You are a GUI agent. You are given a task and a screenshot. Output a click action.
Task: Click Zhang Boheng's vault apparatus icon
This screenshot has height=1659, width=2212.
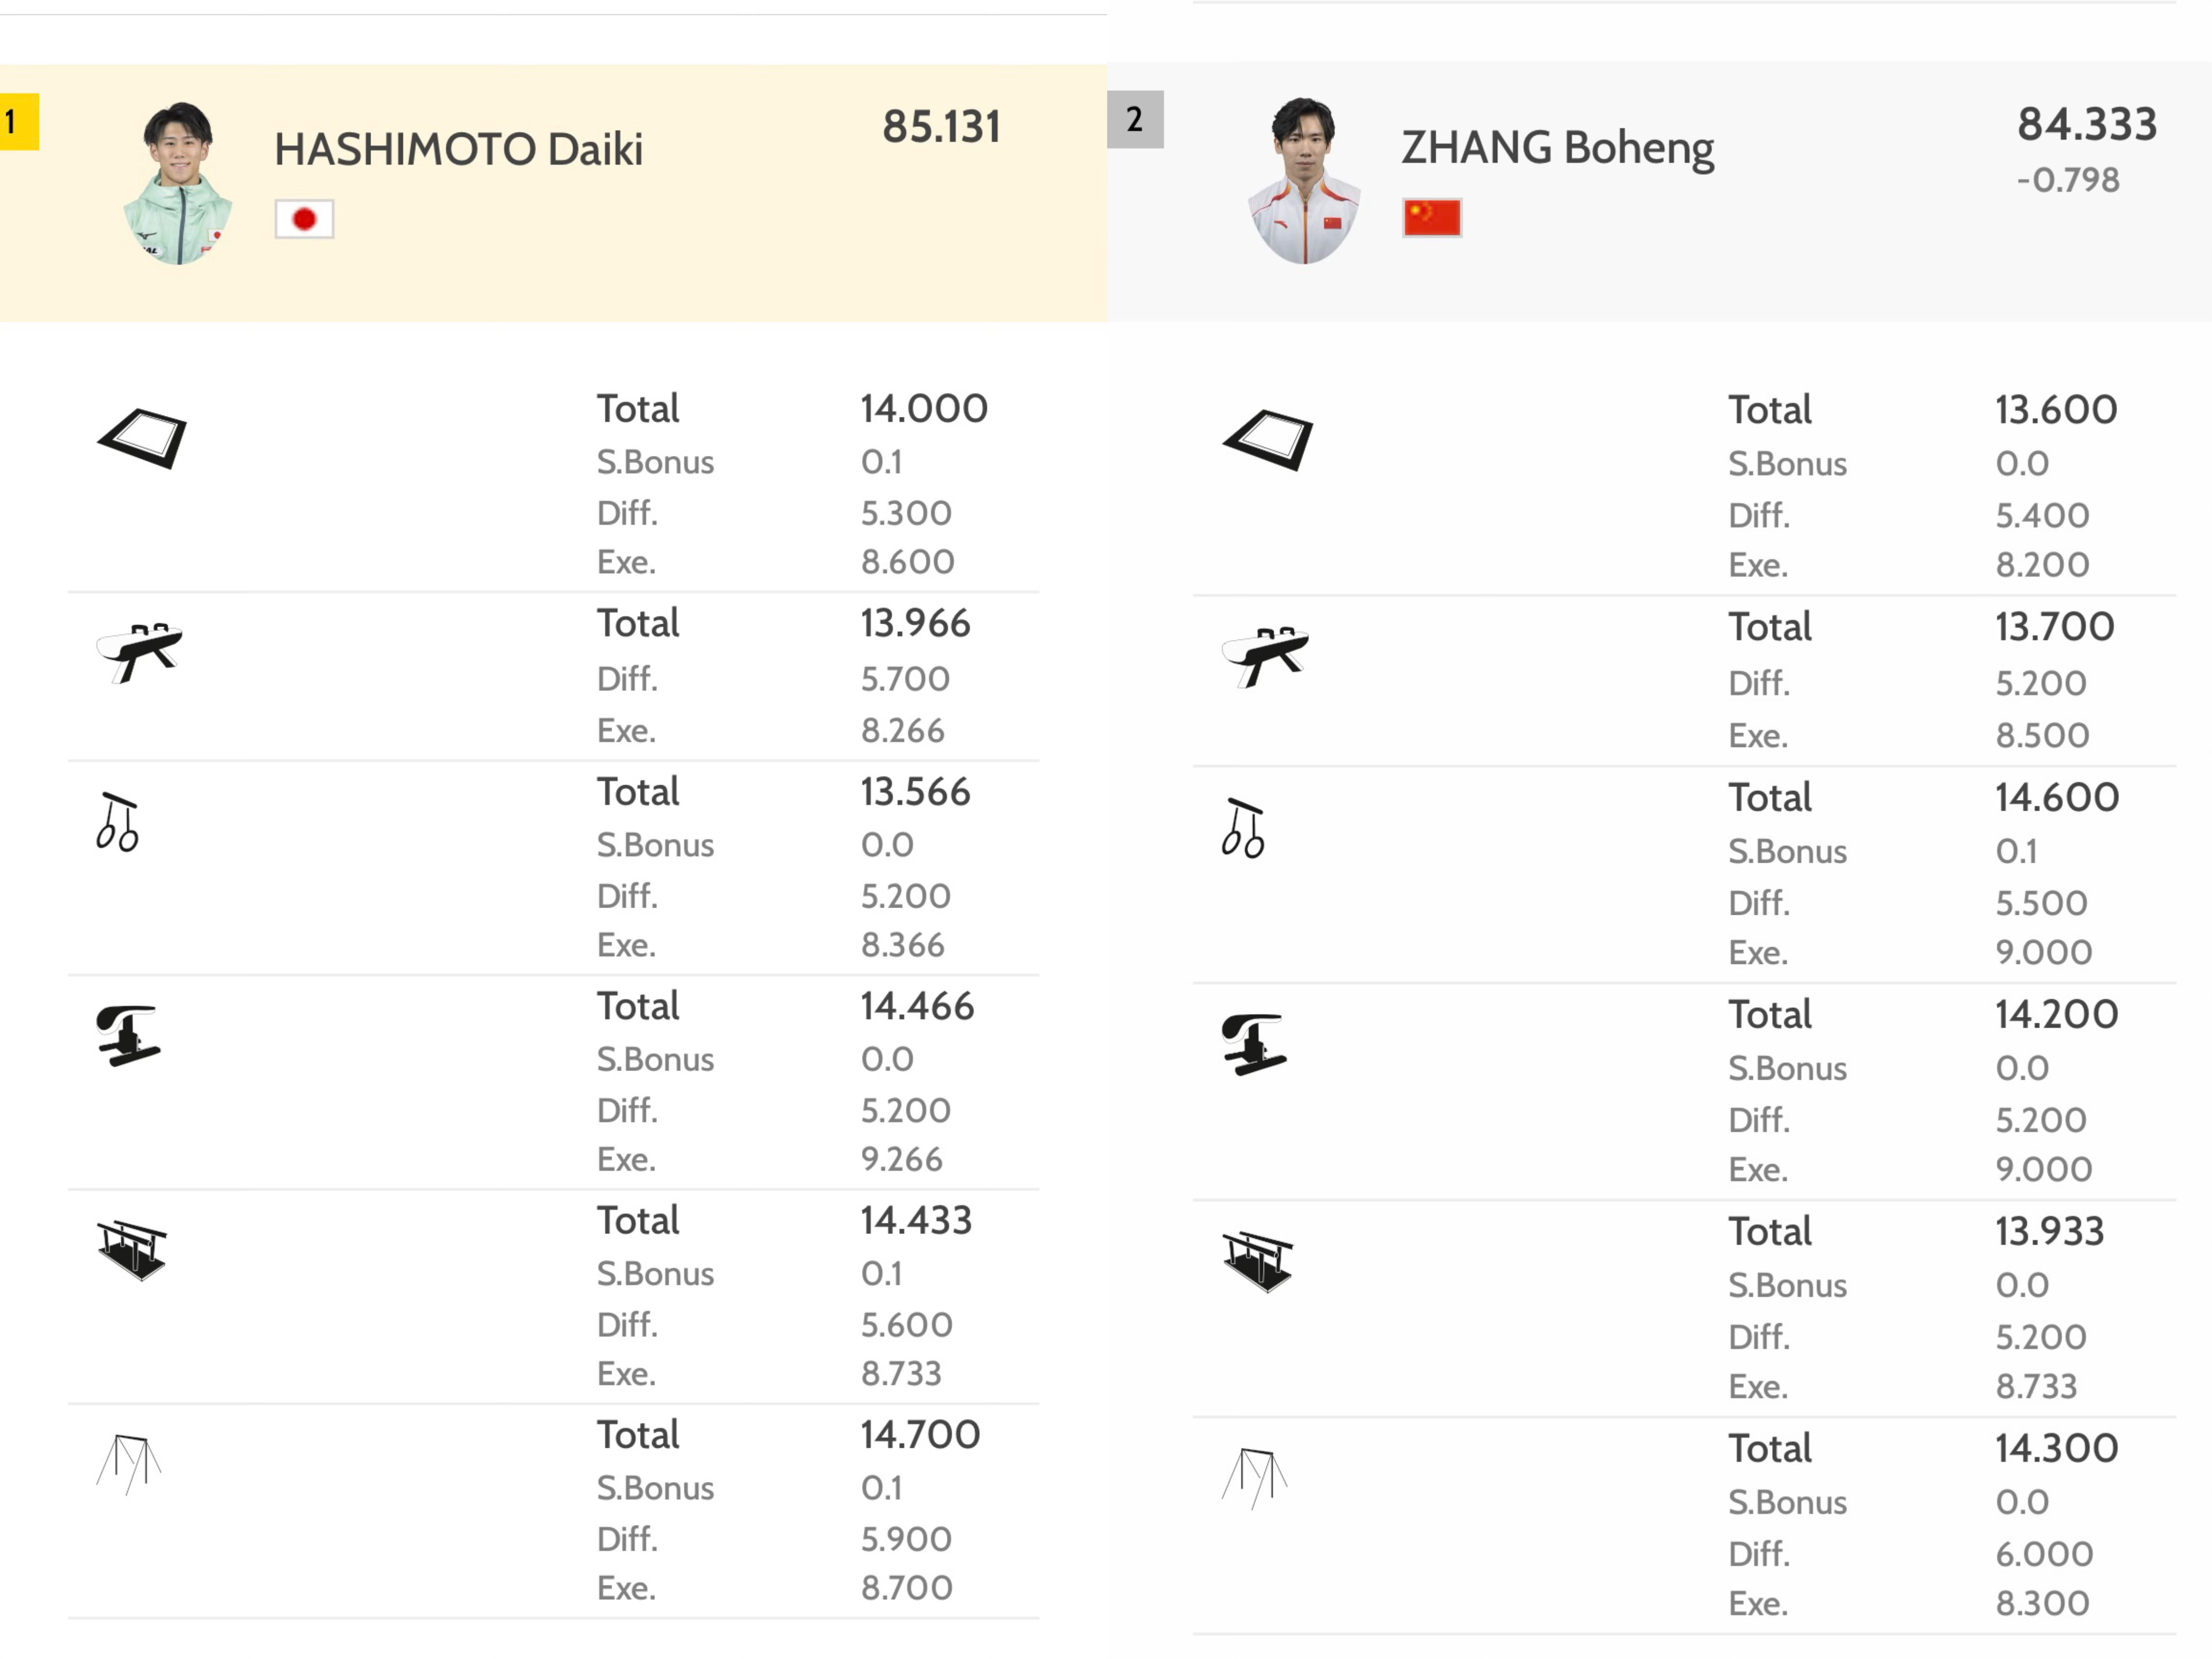(1253, 1044)
